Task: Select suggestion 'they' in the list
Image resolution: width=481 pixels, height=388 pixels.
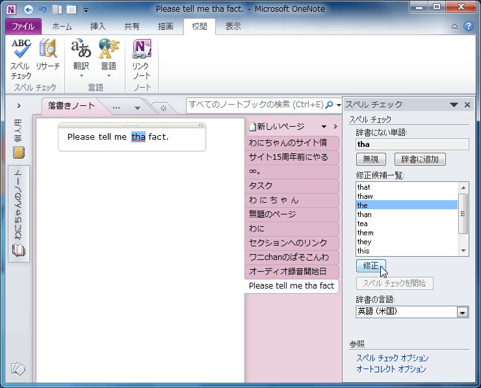Action: click(407, 242)
